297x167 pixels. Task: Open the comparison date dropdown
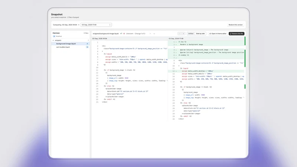(x=96, y=25)
